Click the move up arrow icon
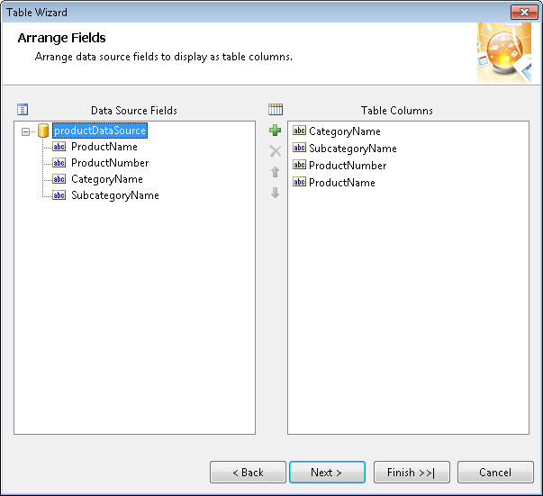 point(275,172)
